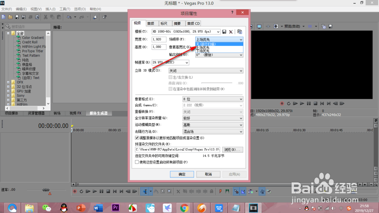Image resolution: width=379 pixels, height=213 pixels.
Task: Open the field order dropdown
Action: tap(219, 39)
